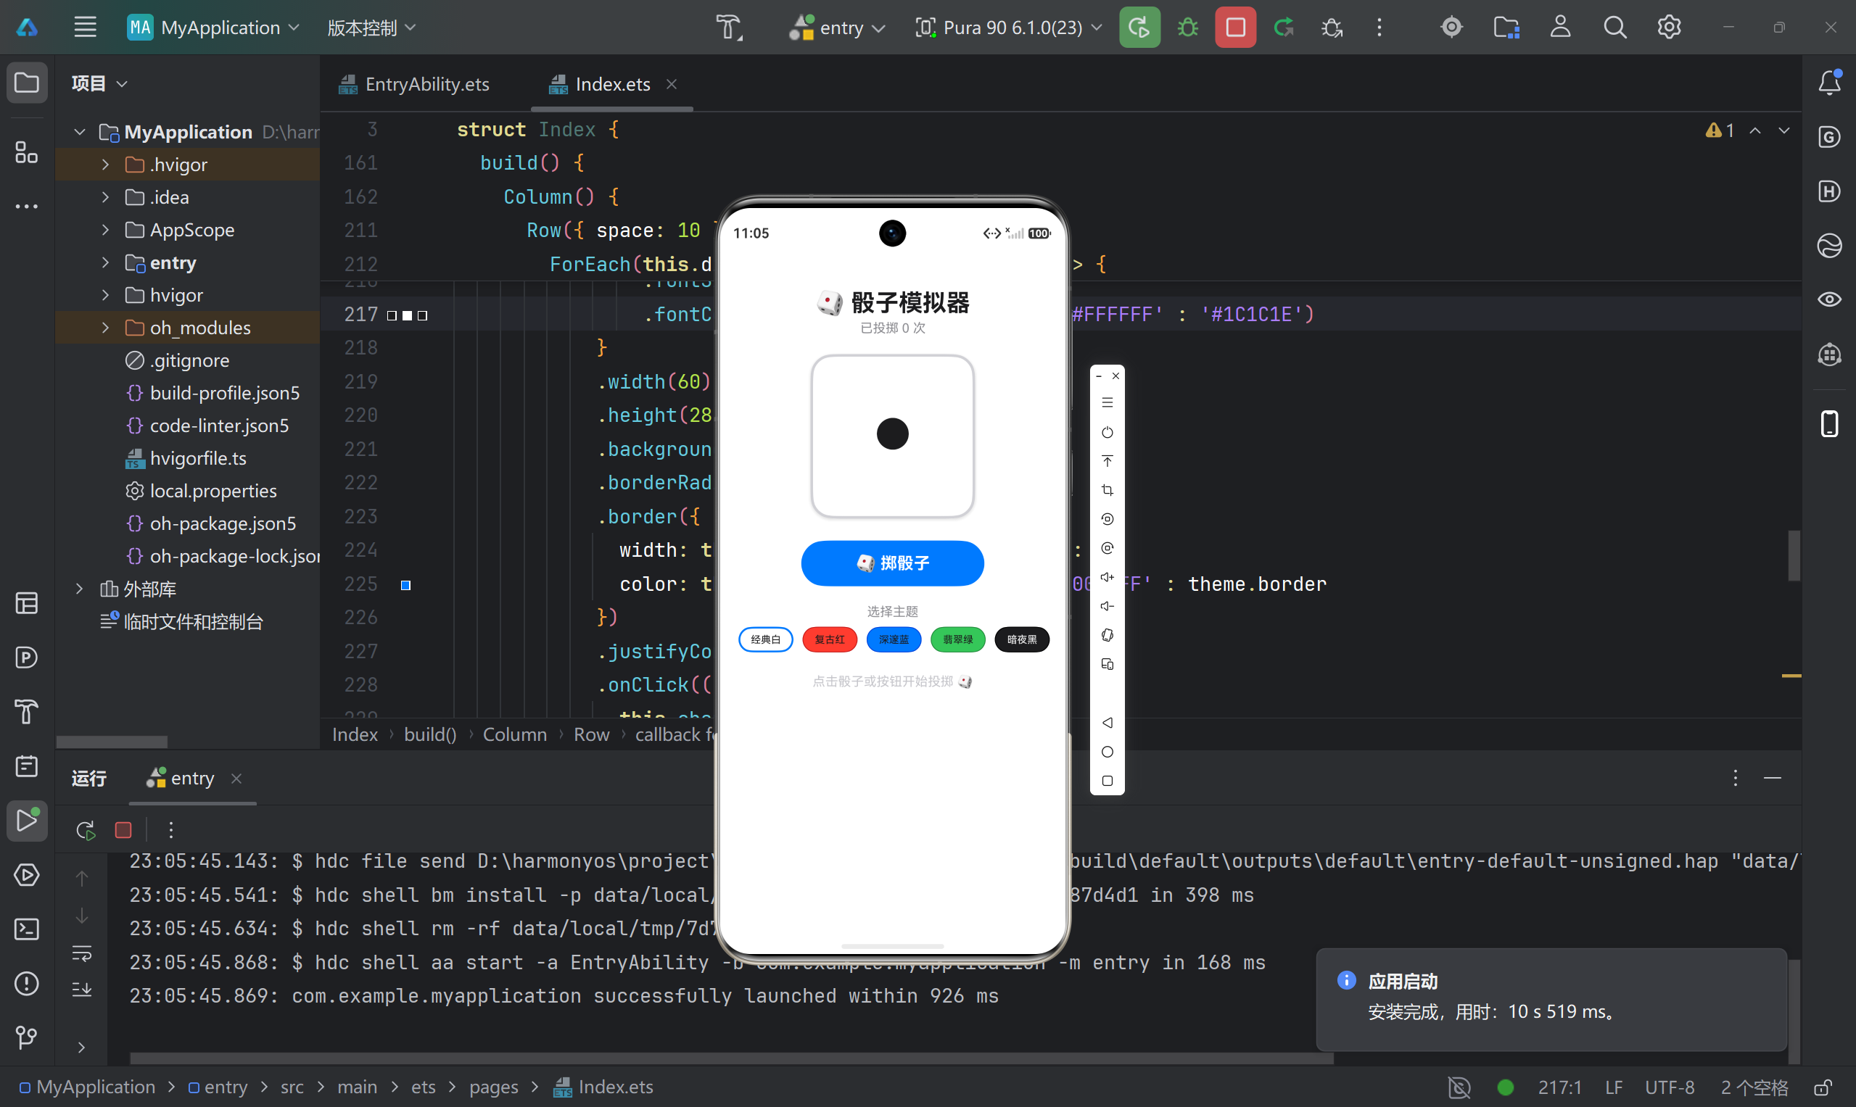Expand the .hvigor folder
This screenshot has width=1856, height=1107.
(x=105, y=164)
